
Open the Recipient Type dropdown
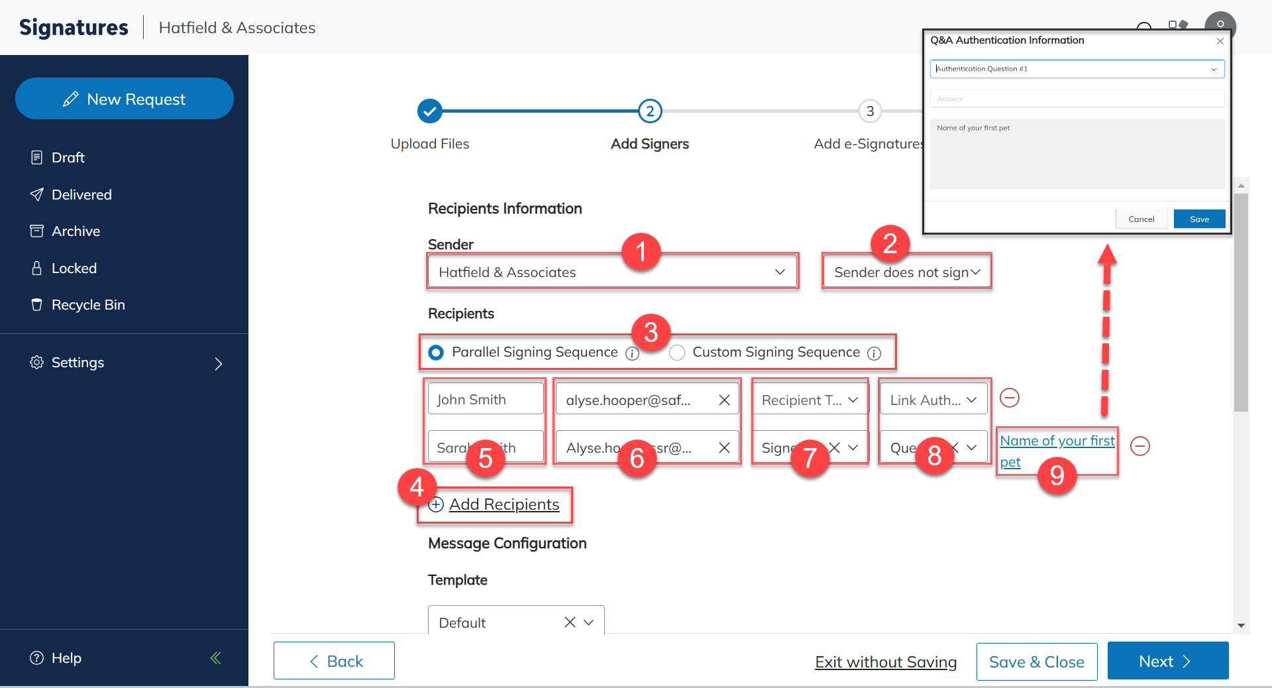tap(810, 400)
